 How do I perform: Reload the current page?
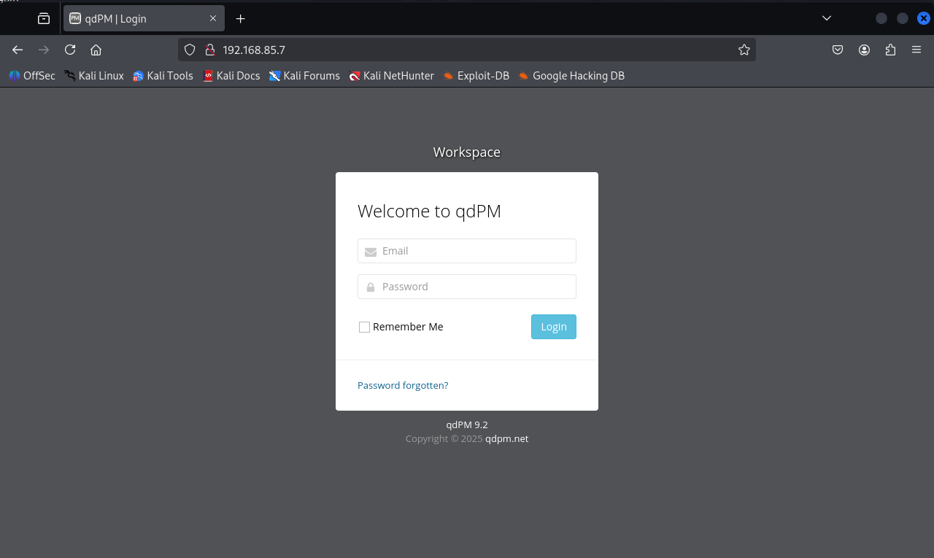pos(70,50)
